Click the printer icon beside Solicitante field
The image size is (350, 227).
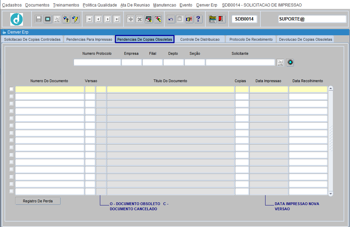point(280,62)
